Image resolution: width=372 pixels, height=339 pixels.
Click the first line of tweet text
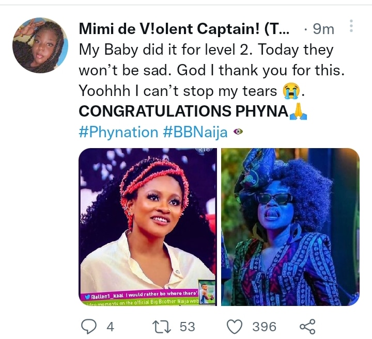(206, 50)
